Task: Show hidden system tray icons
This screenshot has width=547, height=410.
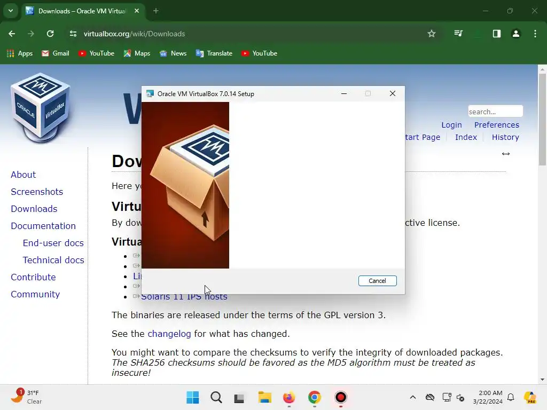Action: pos(413,397)
